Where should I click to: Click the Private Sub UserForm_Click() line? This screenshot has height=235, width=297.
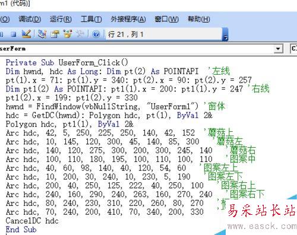(x=67, y=63)
